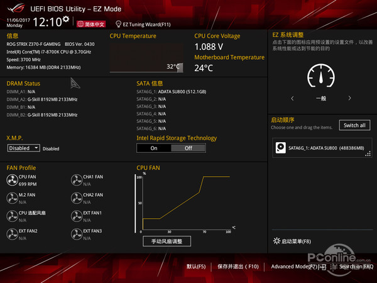Click the Switch all button
This screenshot has height=283, width=377.
pyautogui.click(x=354, y=125)
